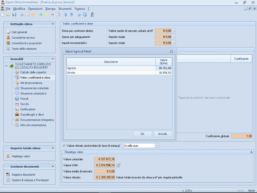This screenshot has width=257, height=193.
Task: Open the question mark help menu
Action: coord(88,9)
